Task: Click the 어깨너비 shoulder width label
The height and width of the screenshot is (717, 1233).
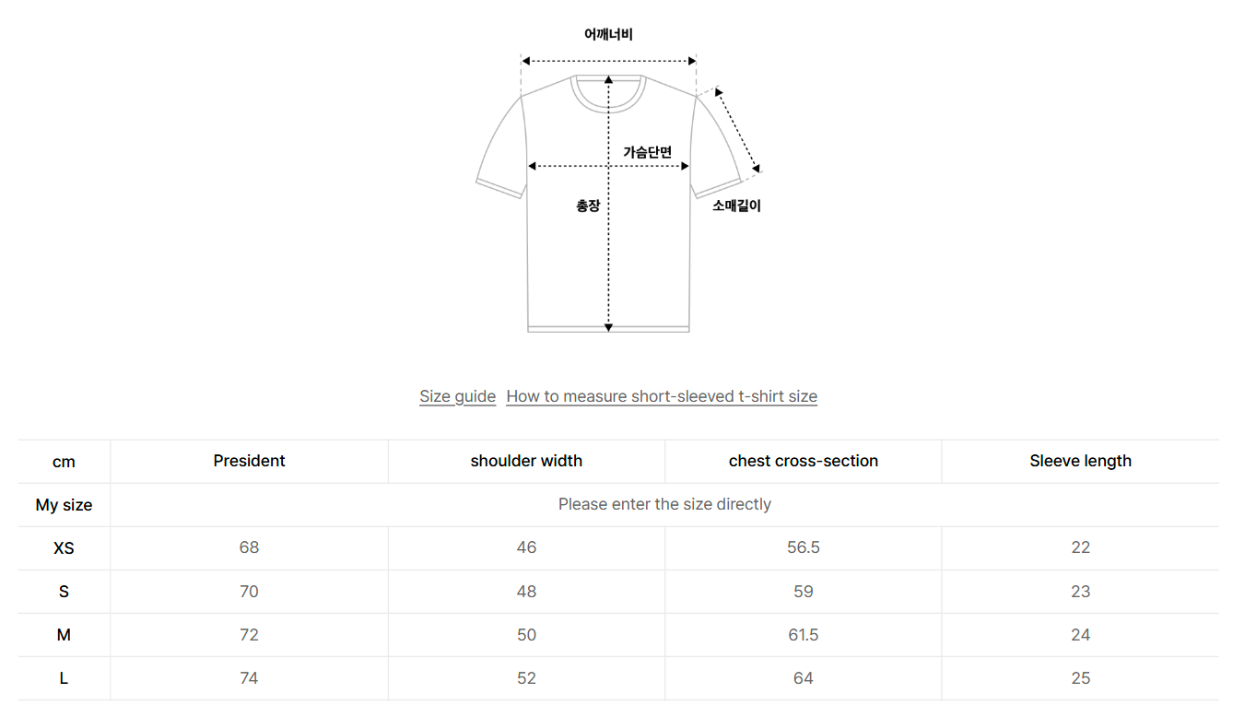Action: coord(609,33)
